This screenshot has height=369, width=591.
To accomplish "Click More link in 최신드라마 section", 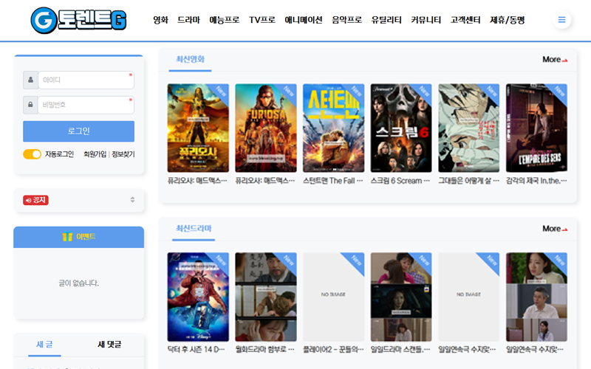I will 555,229.
